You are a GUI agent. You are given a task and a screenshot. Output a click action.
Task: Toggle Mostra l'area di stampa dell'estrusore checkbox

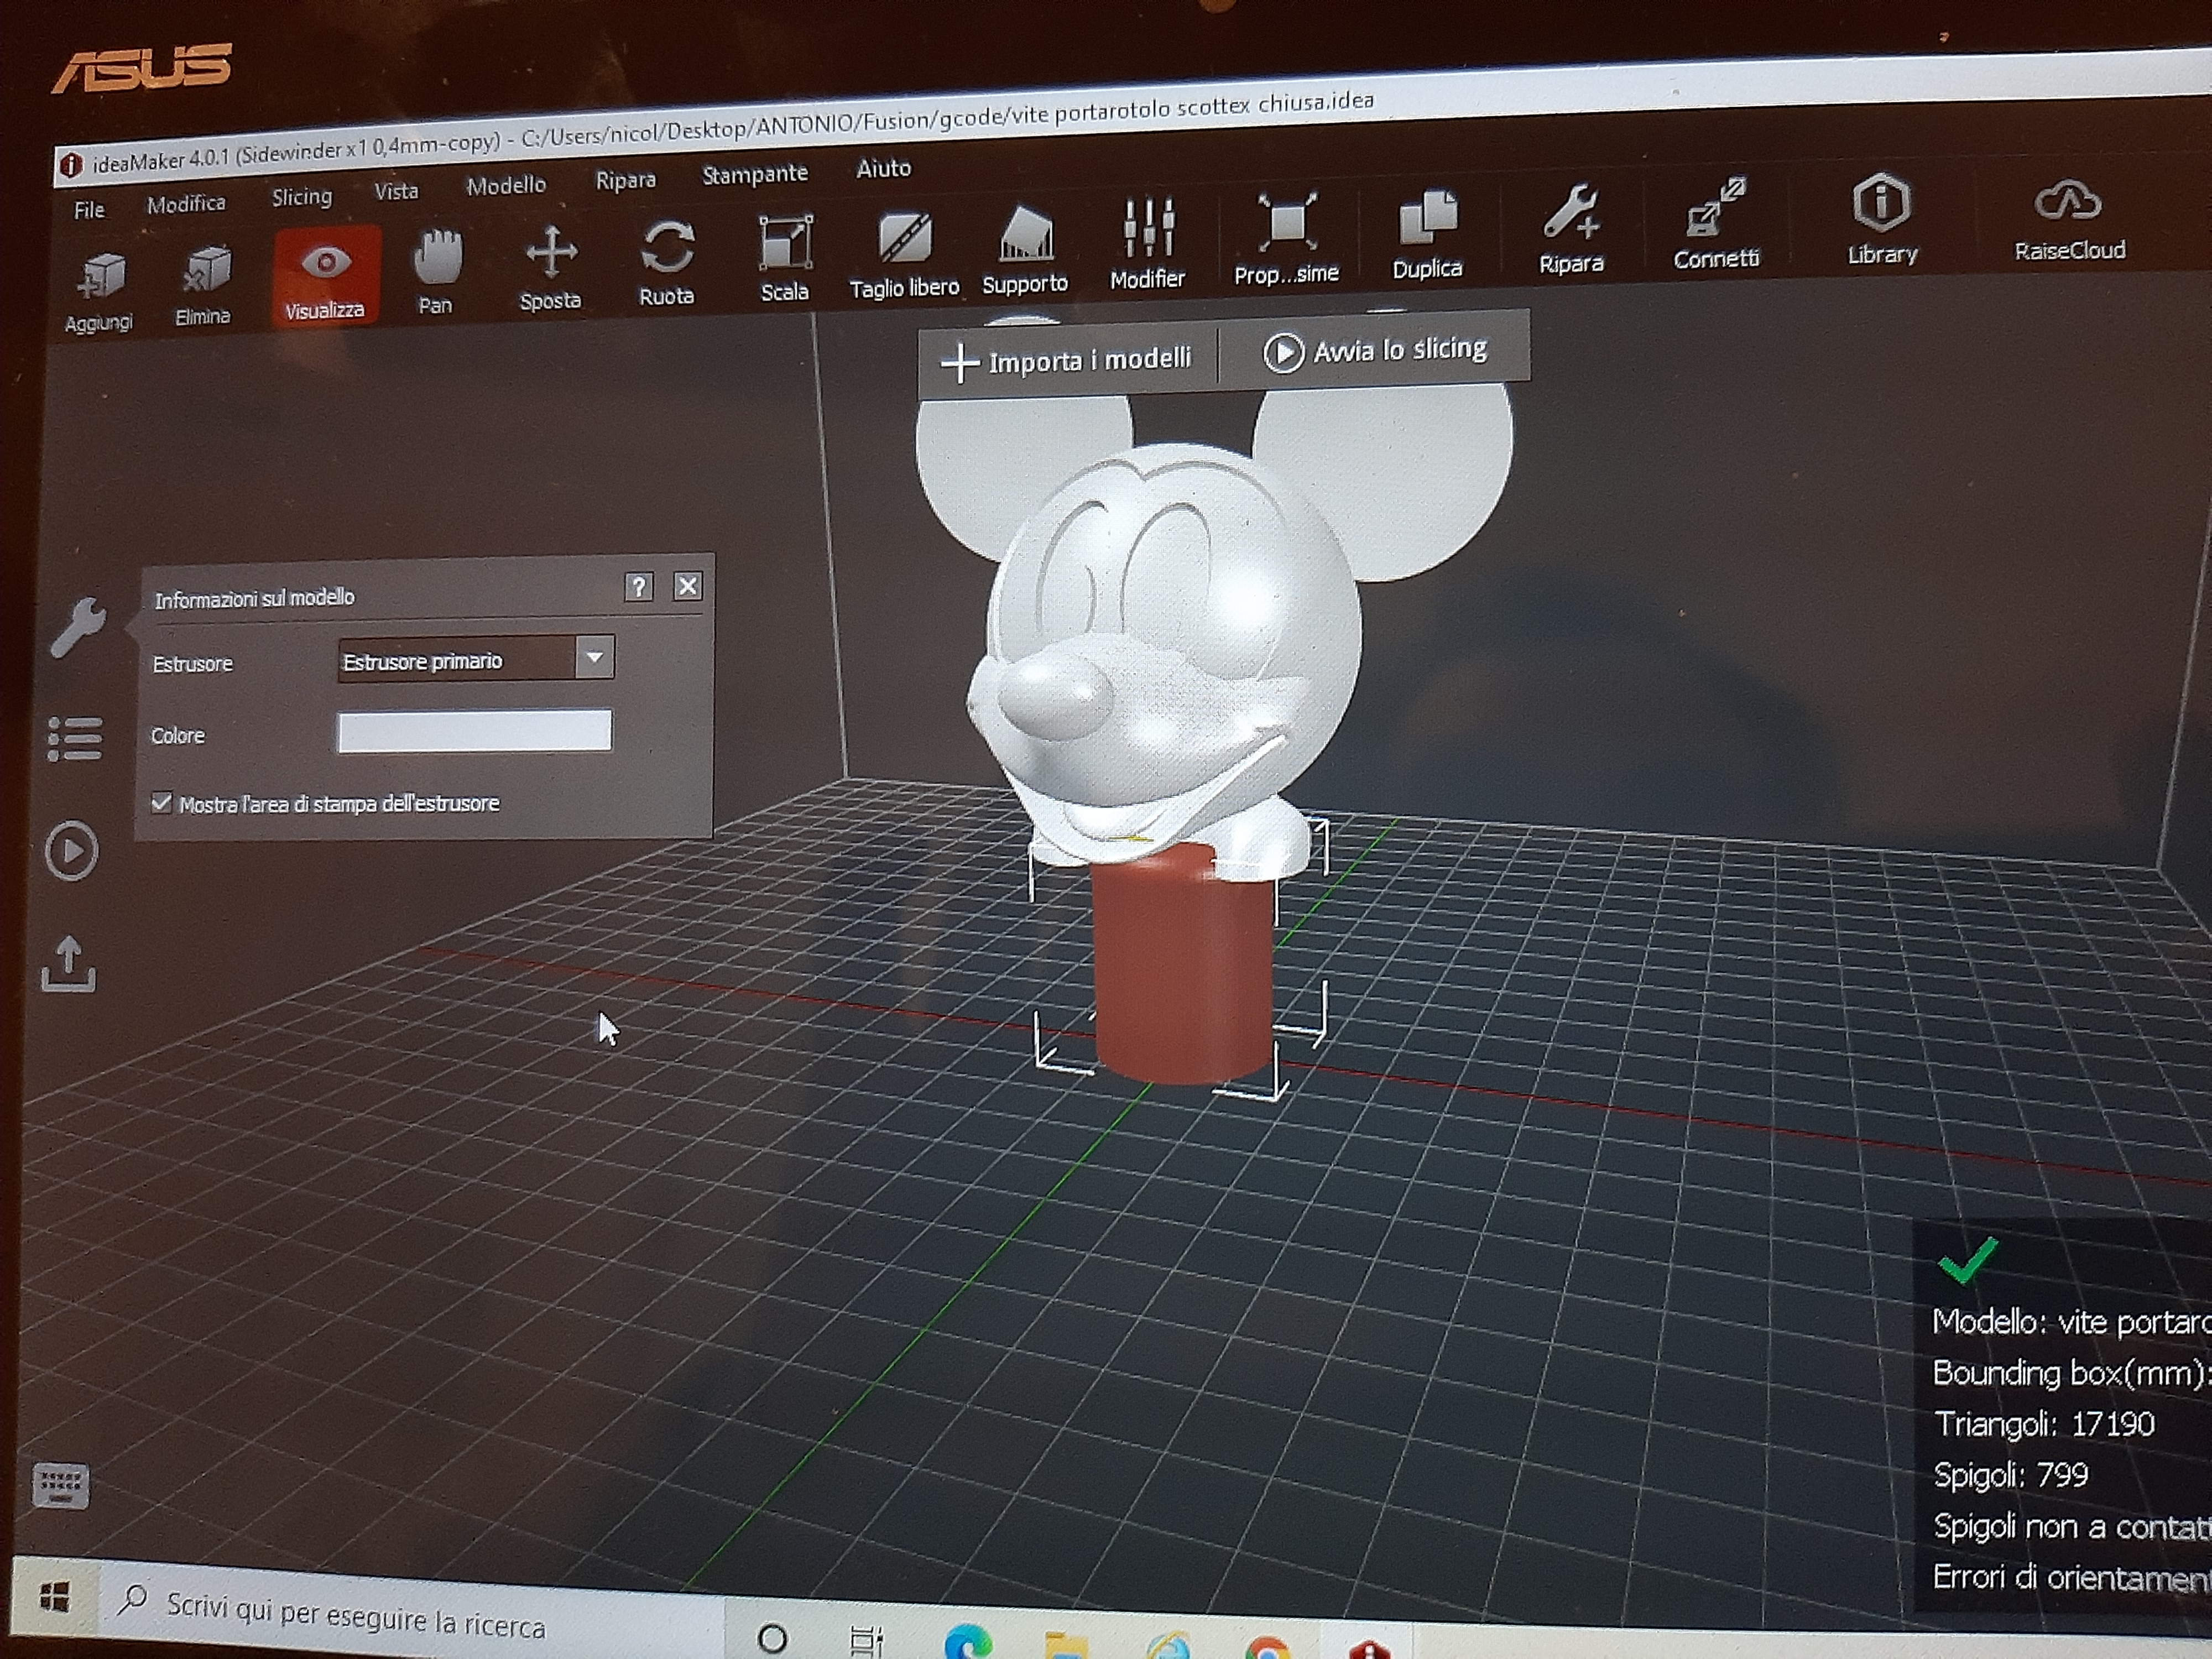point(162,803)
